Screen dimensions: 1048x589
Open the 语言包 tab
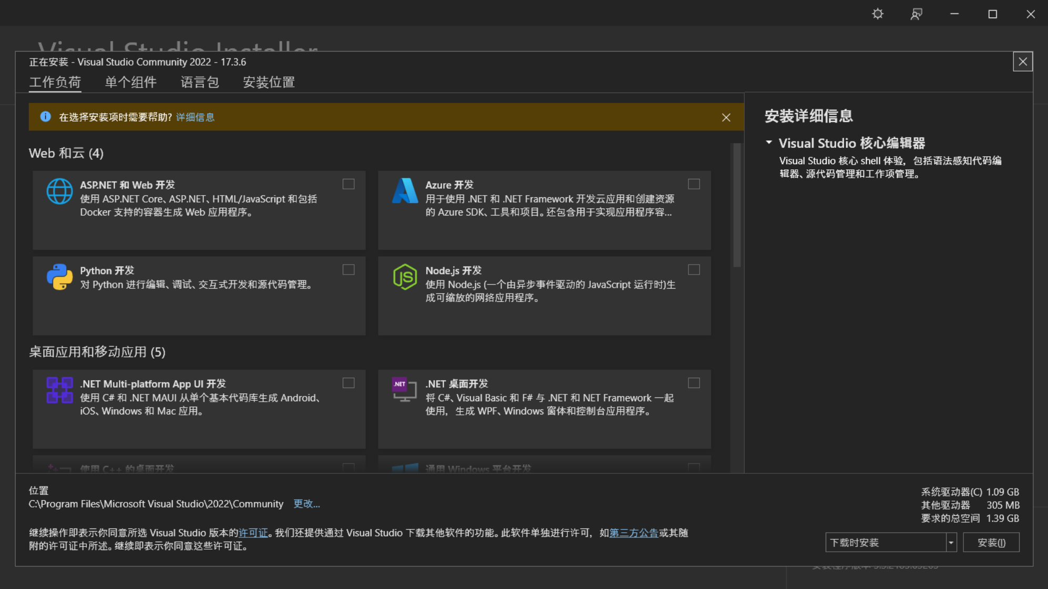click(x=200, y=82)
